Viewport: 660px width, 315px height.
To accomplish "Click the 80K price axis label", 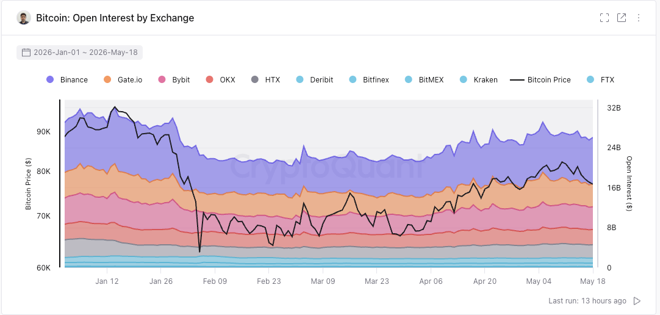I will (43, 172).
